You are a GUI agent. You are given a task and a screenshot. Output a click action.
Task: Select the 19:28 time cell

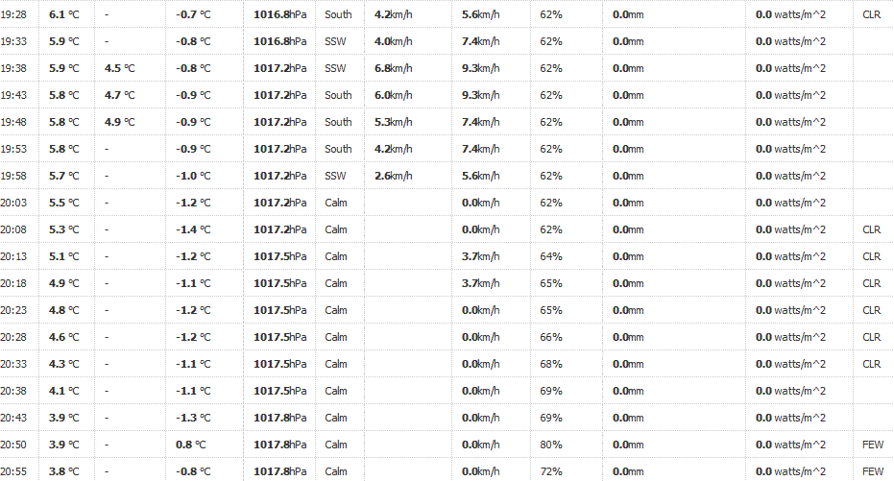click(x=13, y=14)
